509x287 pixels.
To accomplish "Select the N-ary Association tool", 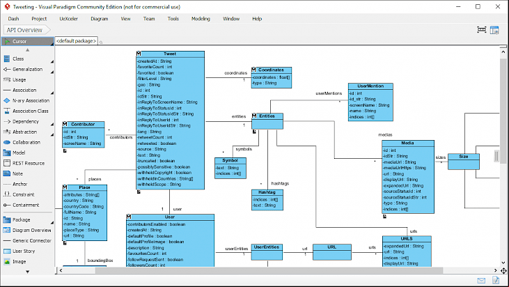I will [27, 100].
